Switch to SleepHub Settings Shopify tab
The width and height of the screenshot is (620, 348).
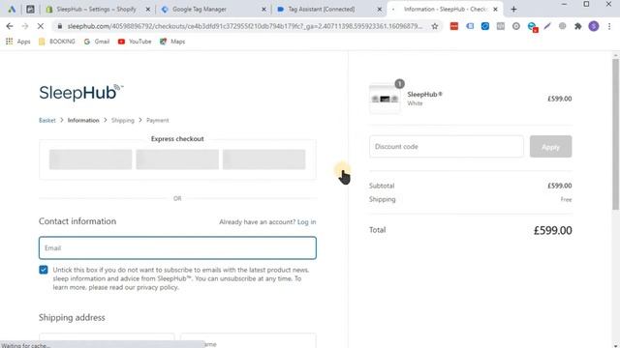[96, 9]
